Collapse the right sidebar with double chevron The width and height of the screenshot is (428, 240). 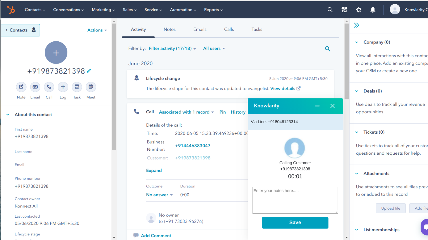(x=356, y=25)
